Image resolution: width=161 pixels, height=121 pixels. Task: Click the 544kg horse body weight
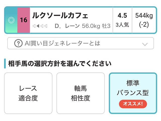pyautogui.click(x=144, y=16)
